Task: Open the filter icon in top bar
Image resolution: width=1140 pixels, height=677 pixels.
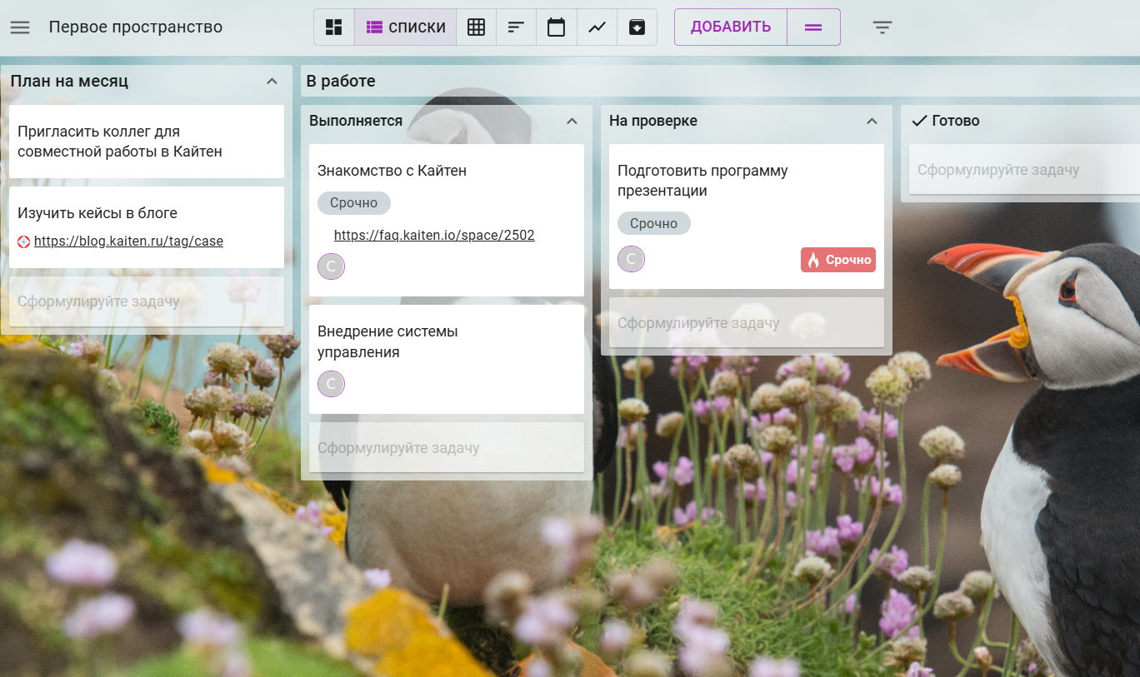Action: point(882,27)
